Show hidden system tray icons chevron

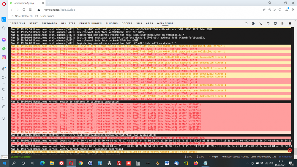click(x=248, y=163)
